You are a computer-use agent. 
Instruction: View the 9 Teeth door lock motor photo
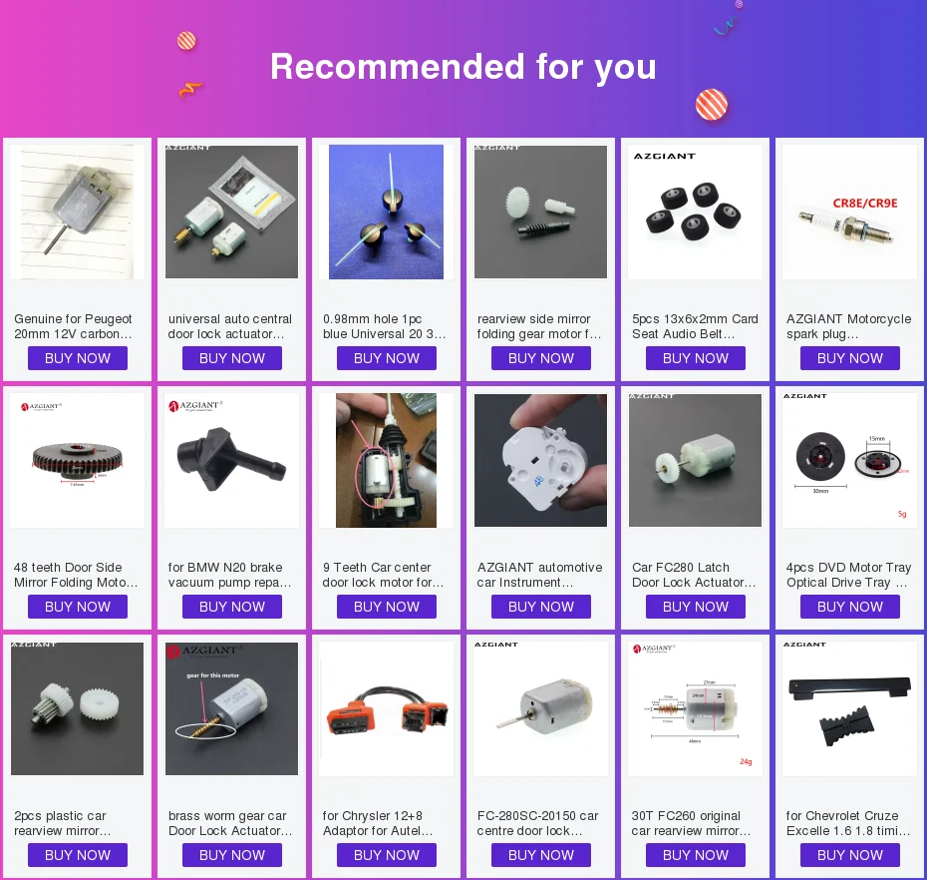point(386,460)
